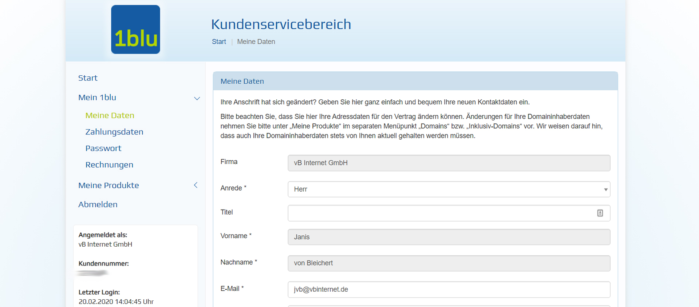The width and height of the screenshot is (699, 307).
Task: Click the Anrede * field label
Action: click(x=233, y=188)
